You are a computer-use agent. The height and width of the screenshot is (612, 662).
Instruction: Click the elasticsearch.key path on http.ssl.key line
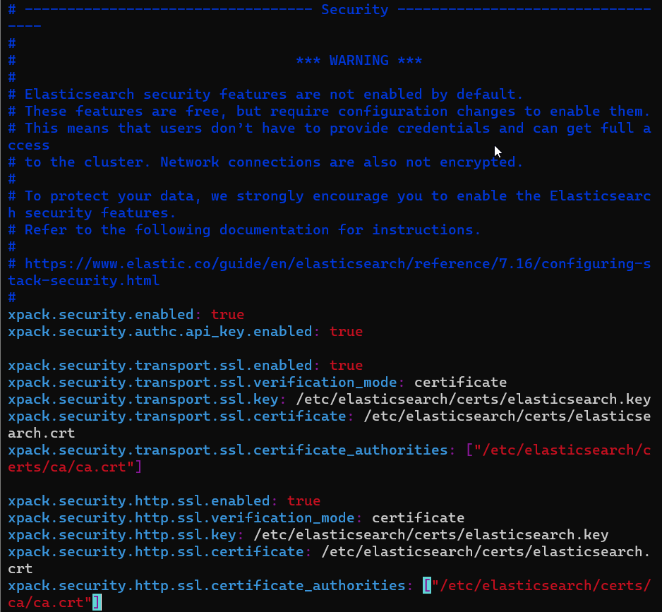431,535
